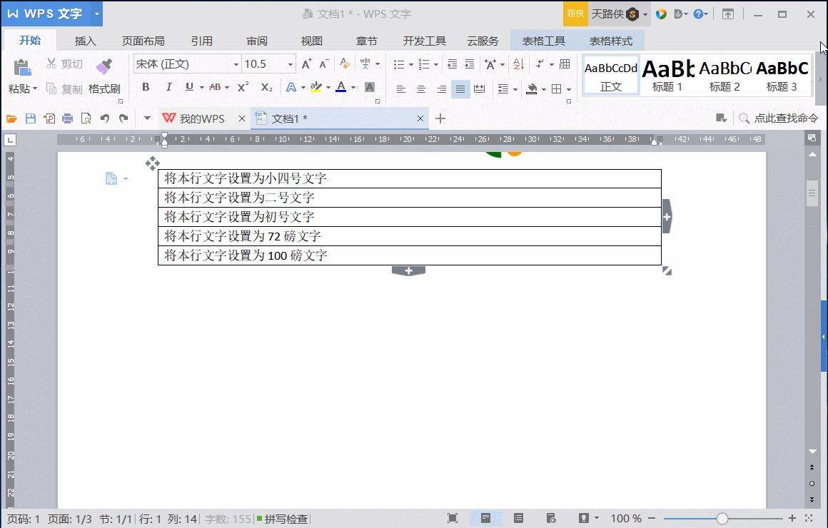
Task: Click the Paste icon
Action: [x=21, y=66]
